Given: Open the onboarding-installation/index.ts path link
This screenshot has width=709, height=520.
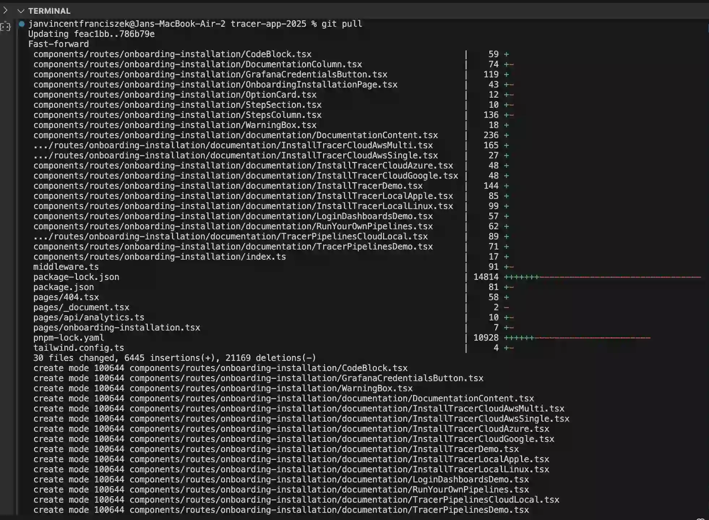Looking at the screenshot, I should point(159,257).
